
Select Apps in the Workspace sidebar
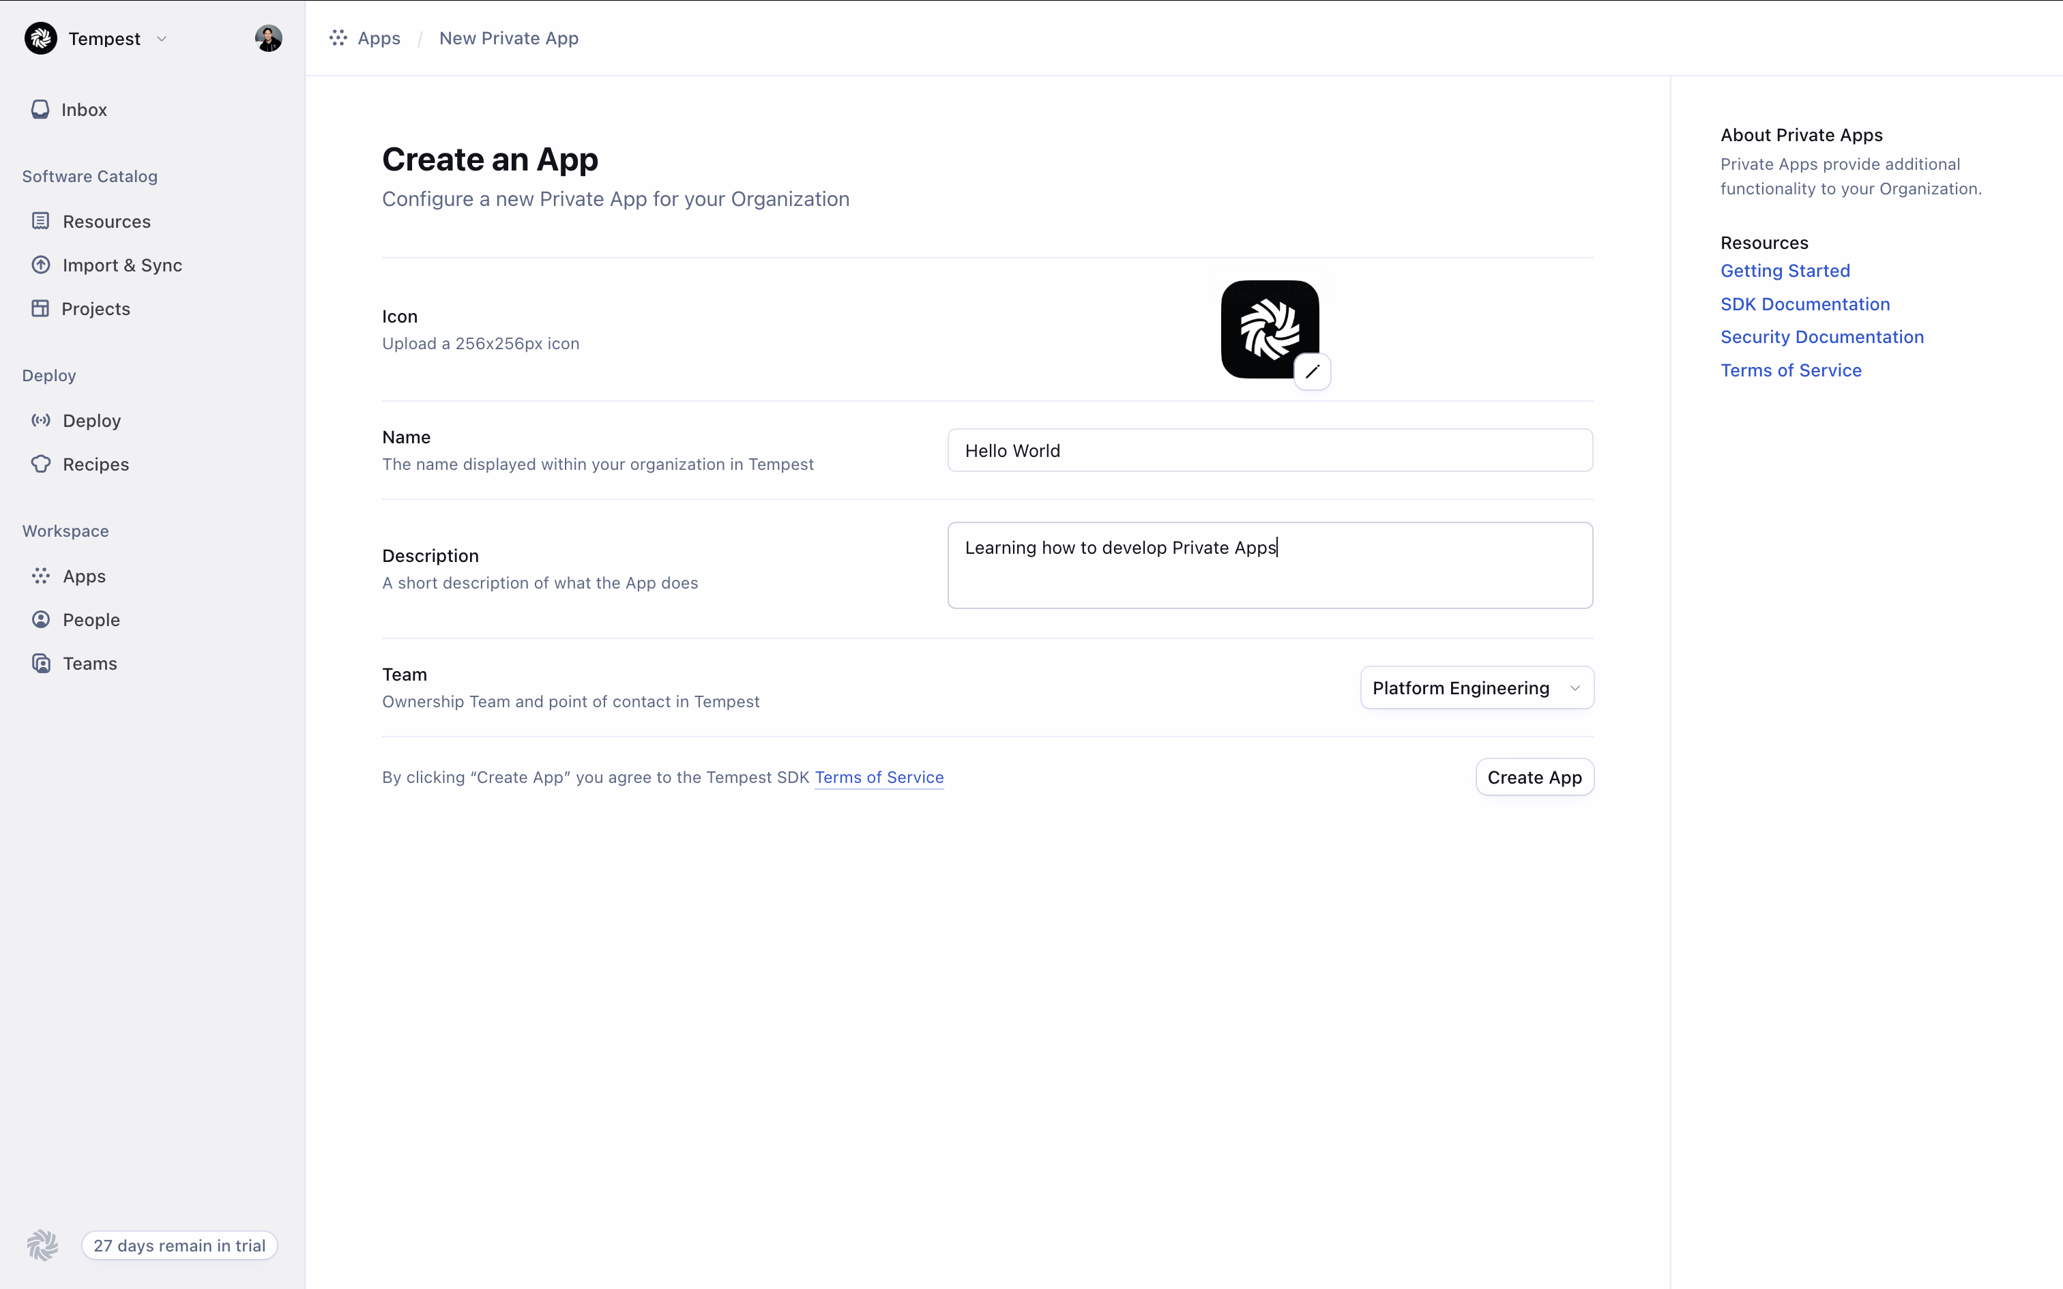tap(83, 576)
